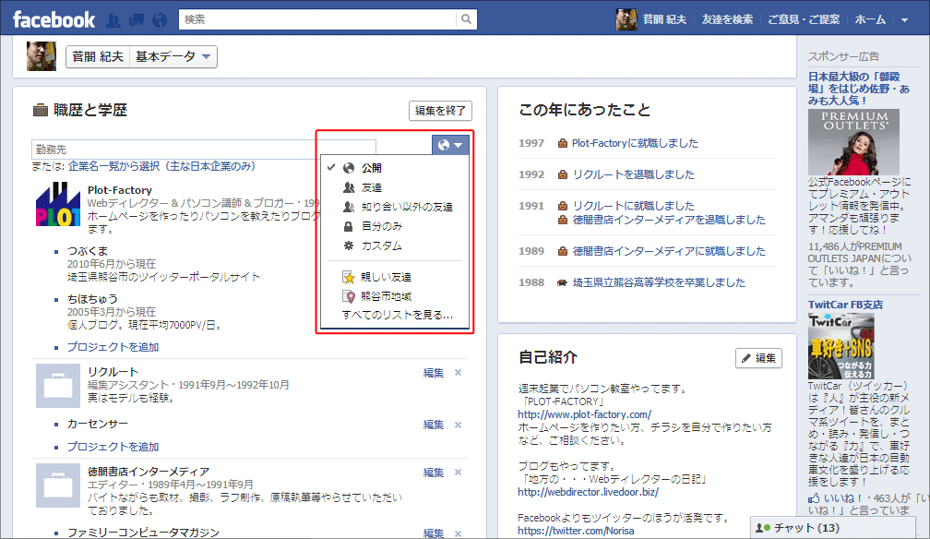Open account menu arrow next to ホーム

pos(904,20)
